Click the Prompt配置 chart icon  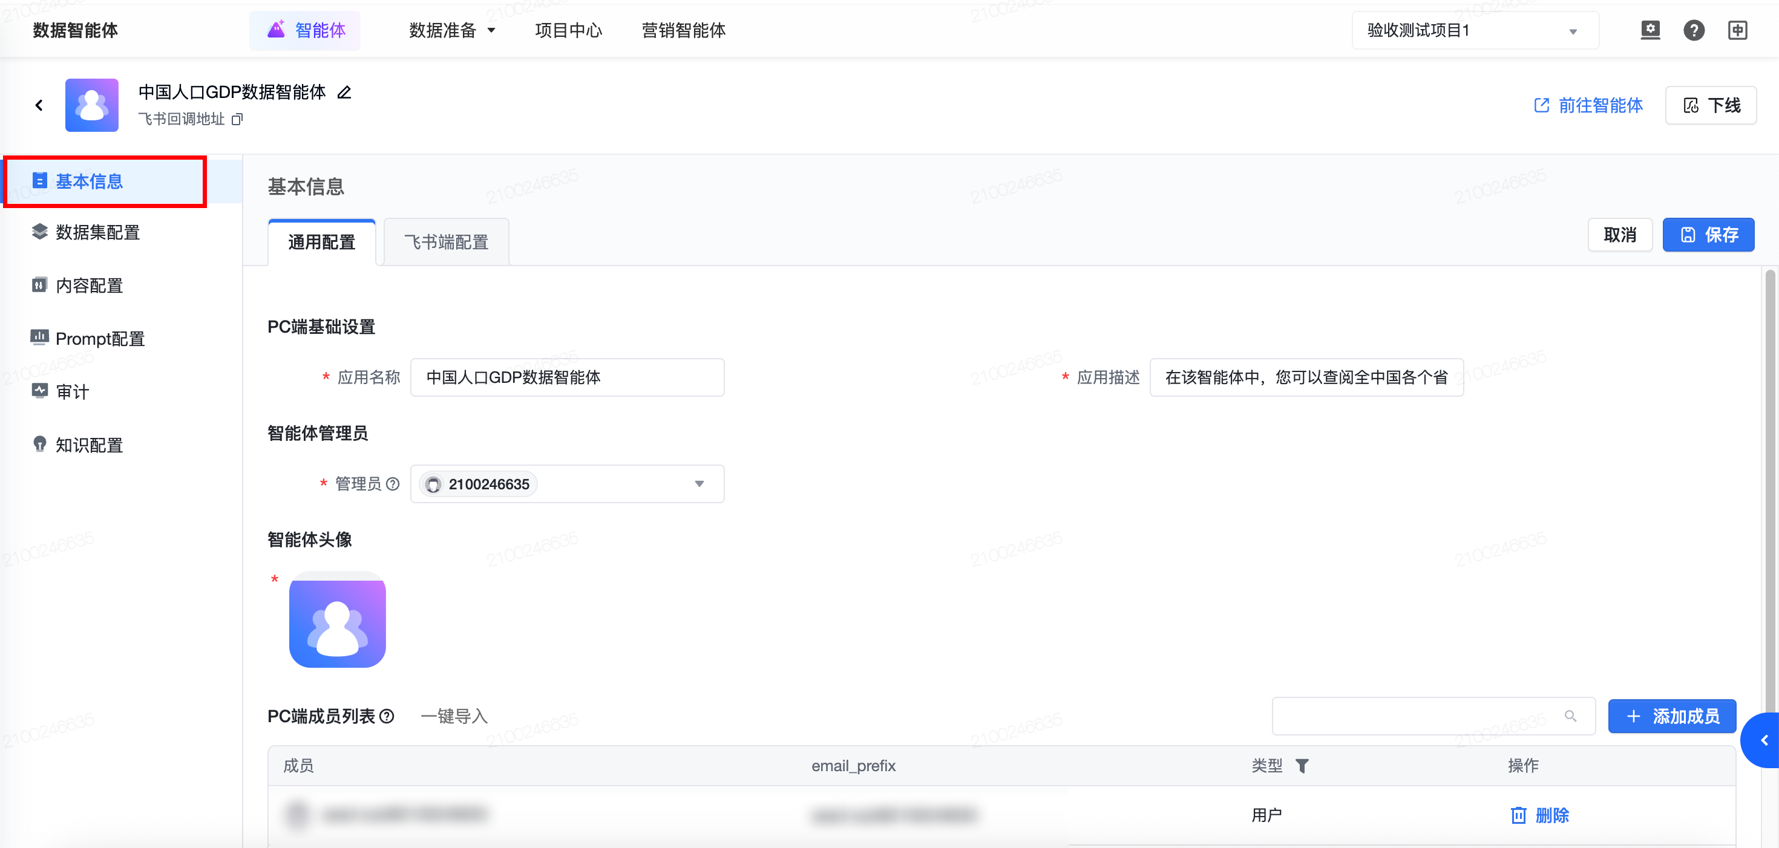(39, 337)
